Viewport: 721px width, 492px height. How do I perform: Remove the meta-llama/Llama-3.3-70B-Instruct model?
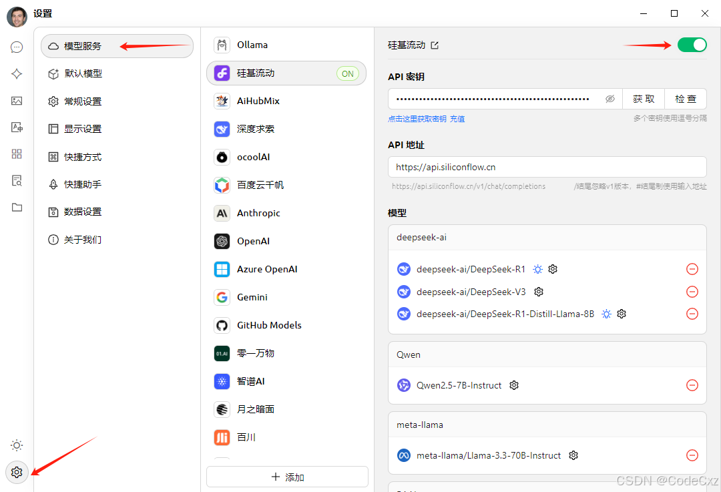pos(692,455)
